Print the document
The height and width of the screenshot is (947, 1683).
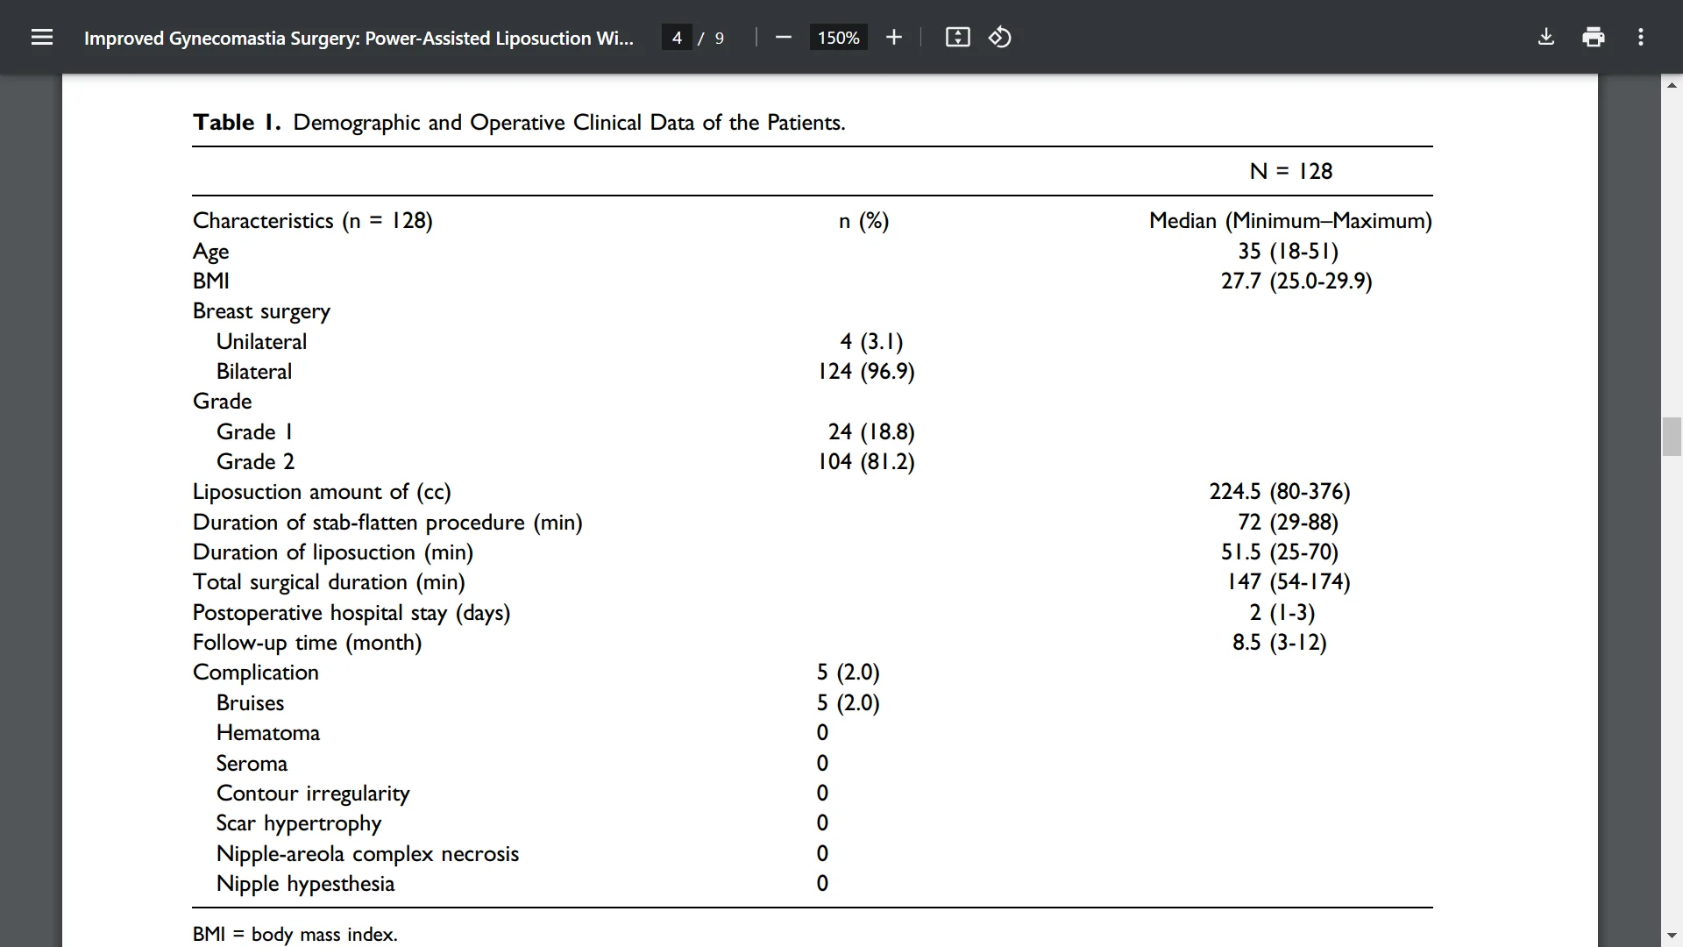[x=1594, y=37]
